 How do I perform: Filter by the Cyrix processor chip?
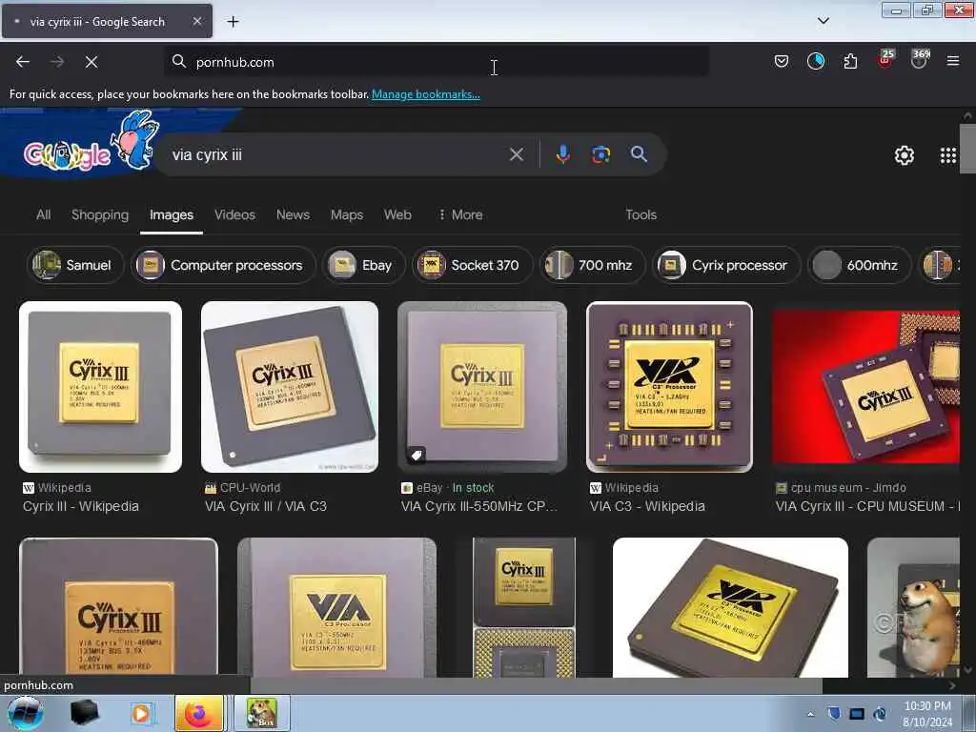pos(725,265)
